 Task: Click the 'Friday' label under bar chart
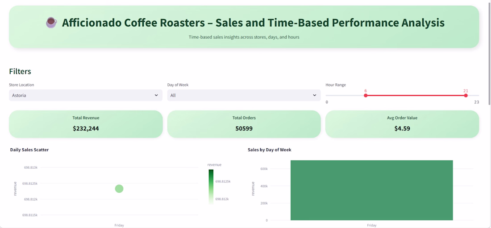[x=372, y=225]
